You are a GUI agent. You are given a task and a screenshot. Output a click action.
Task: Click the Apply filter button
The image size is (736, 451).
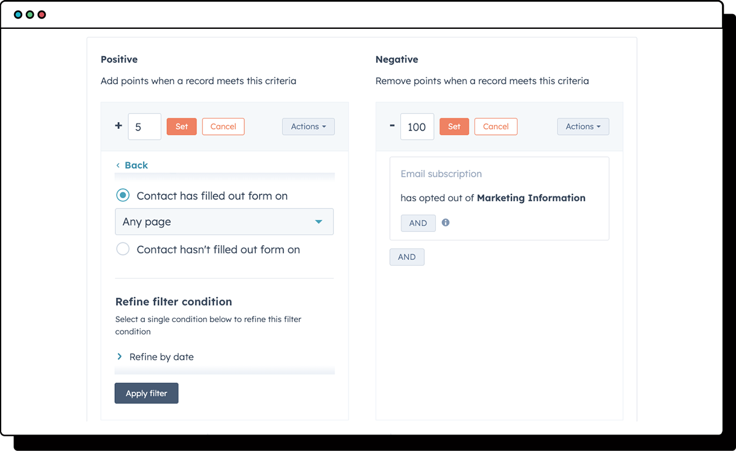(x=146, y=393)
